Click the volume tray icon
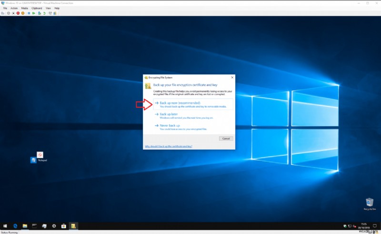 [354, 226]
